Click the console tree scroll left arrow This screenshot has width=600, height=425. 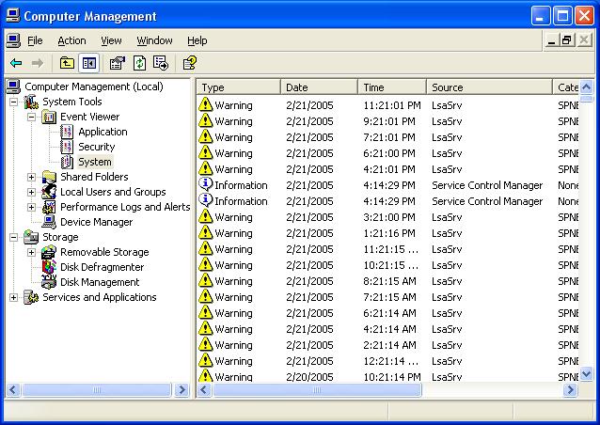13,390
